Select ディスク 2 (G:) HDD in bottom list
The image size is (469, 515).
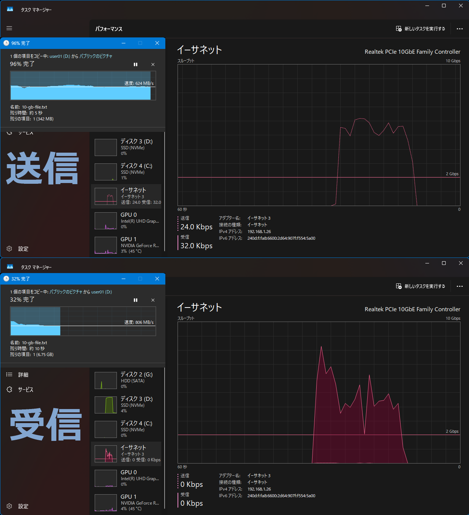tap(126, 381)
